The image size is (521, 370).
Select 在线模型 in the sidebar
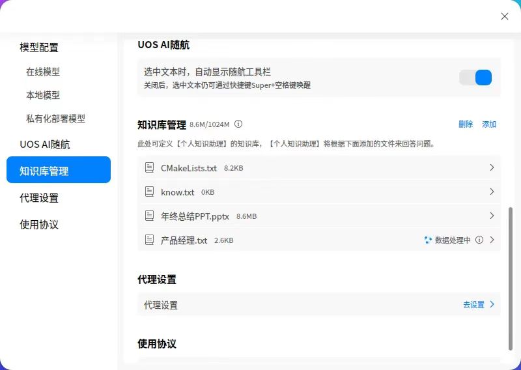click(x=43, y=72)
